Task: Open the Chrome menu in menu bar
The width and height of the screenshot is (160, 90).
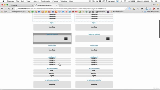Action: pos(10,1)
